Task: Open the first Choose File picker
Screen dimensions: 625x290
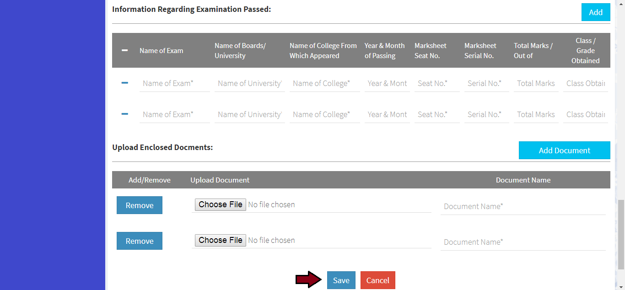Action: click(x=221, y=204)
